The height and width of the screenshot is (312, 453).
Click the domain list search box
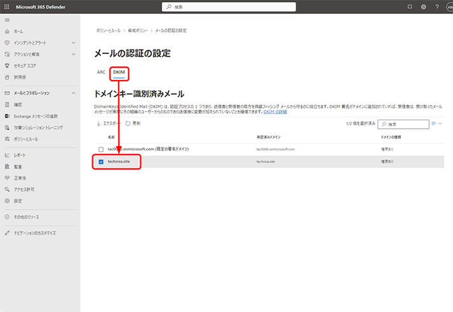coord(403,124)
